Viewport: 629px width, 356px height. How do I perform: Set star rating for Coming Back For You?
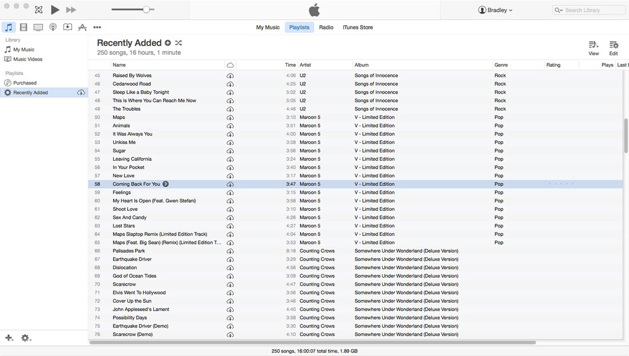[x=561, y=184]
